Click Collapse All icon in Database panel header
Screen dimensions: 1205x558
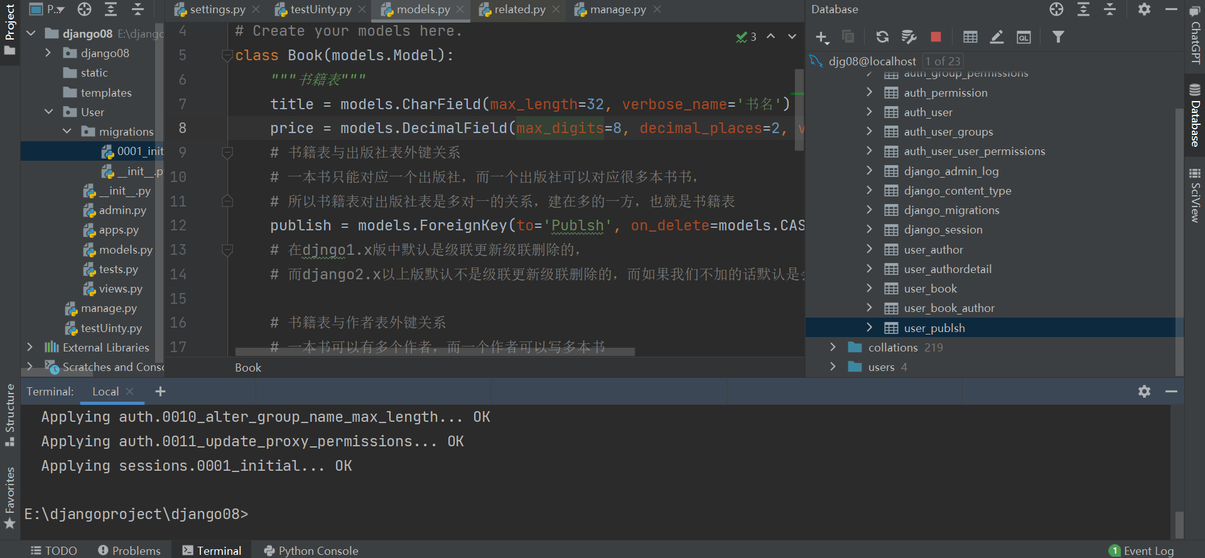point(1110,9)
